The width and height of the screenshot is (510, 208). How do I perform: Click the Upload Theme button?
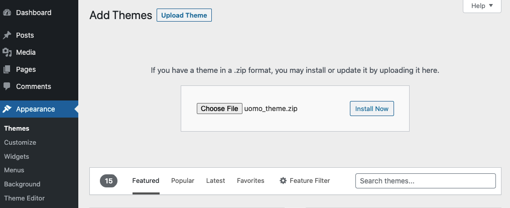pos(184,15)
